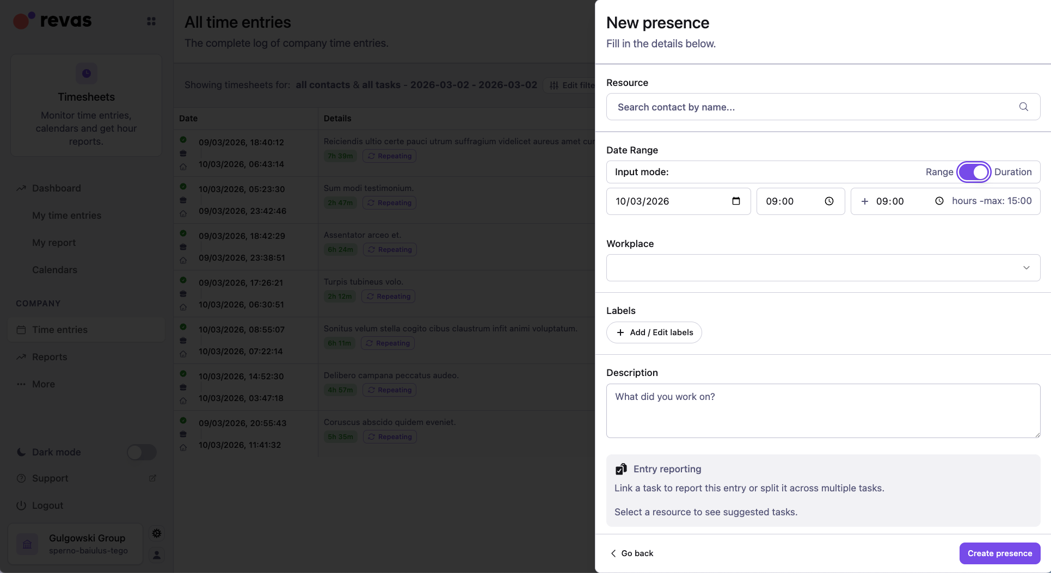Click the magnifier in the Resource search field
The width and height of the screenshot is (1051, 573).
click(x=1024, y=107)
